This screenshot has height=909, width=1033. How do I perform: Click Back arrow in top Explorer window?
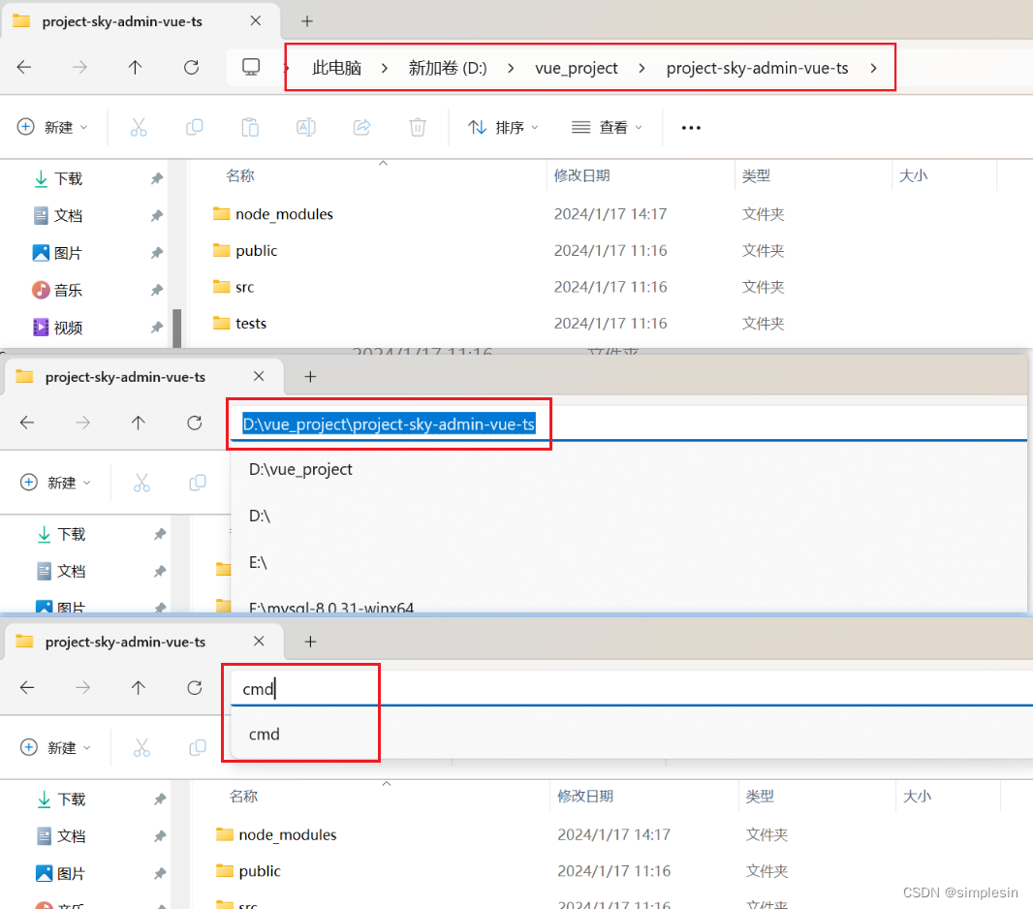pyautogui.click(x=24, y=67)
